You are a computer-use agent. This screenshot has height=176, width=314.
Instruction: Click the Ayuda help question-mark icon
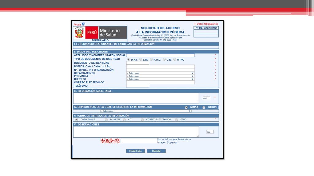click(83, 24)
